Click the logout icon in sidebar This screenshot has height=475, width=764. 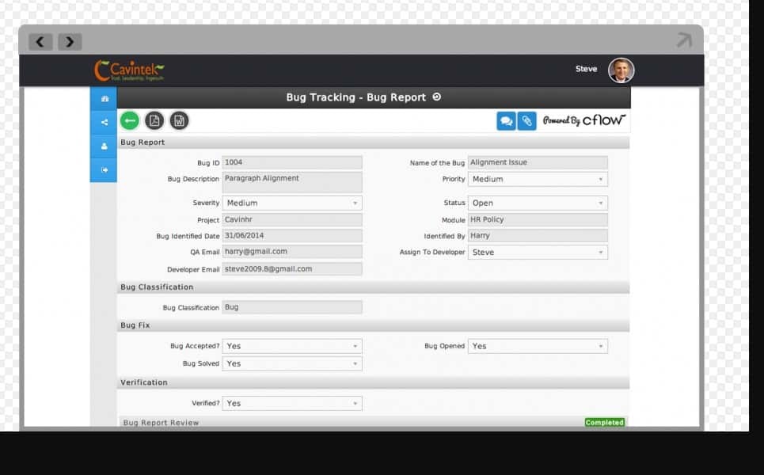coord(104,170)
